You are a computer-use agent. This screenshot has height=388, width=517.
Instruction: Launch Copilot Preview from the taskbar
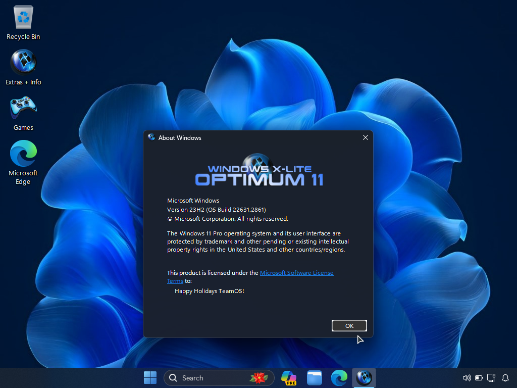click(289, 378)
